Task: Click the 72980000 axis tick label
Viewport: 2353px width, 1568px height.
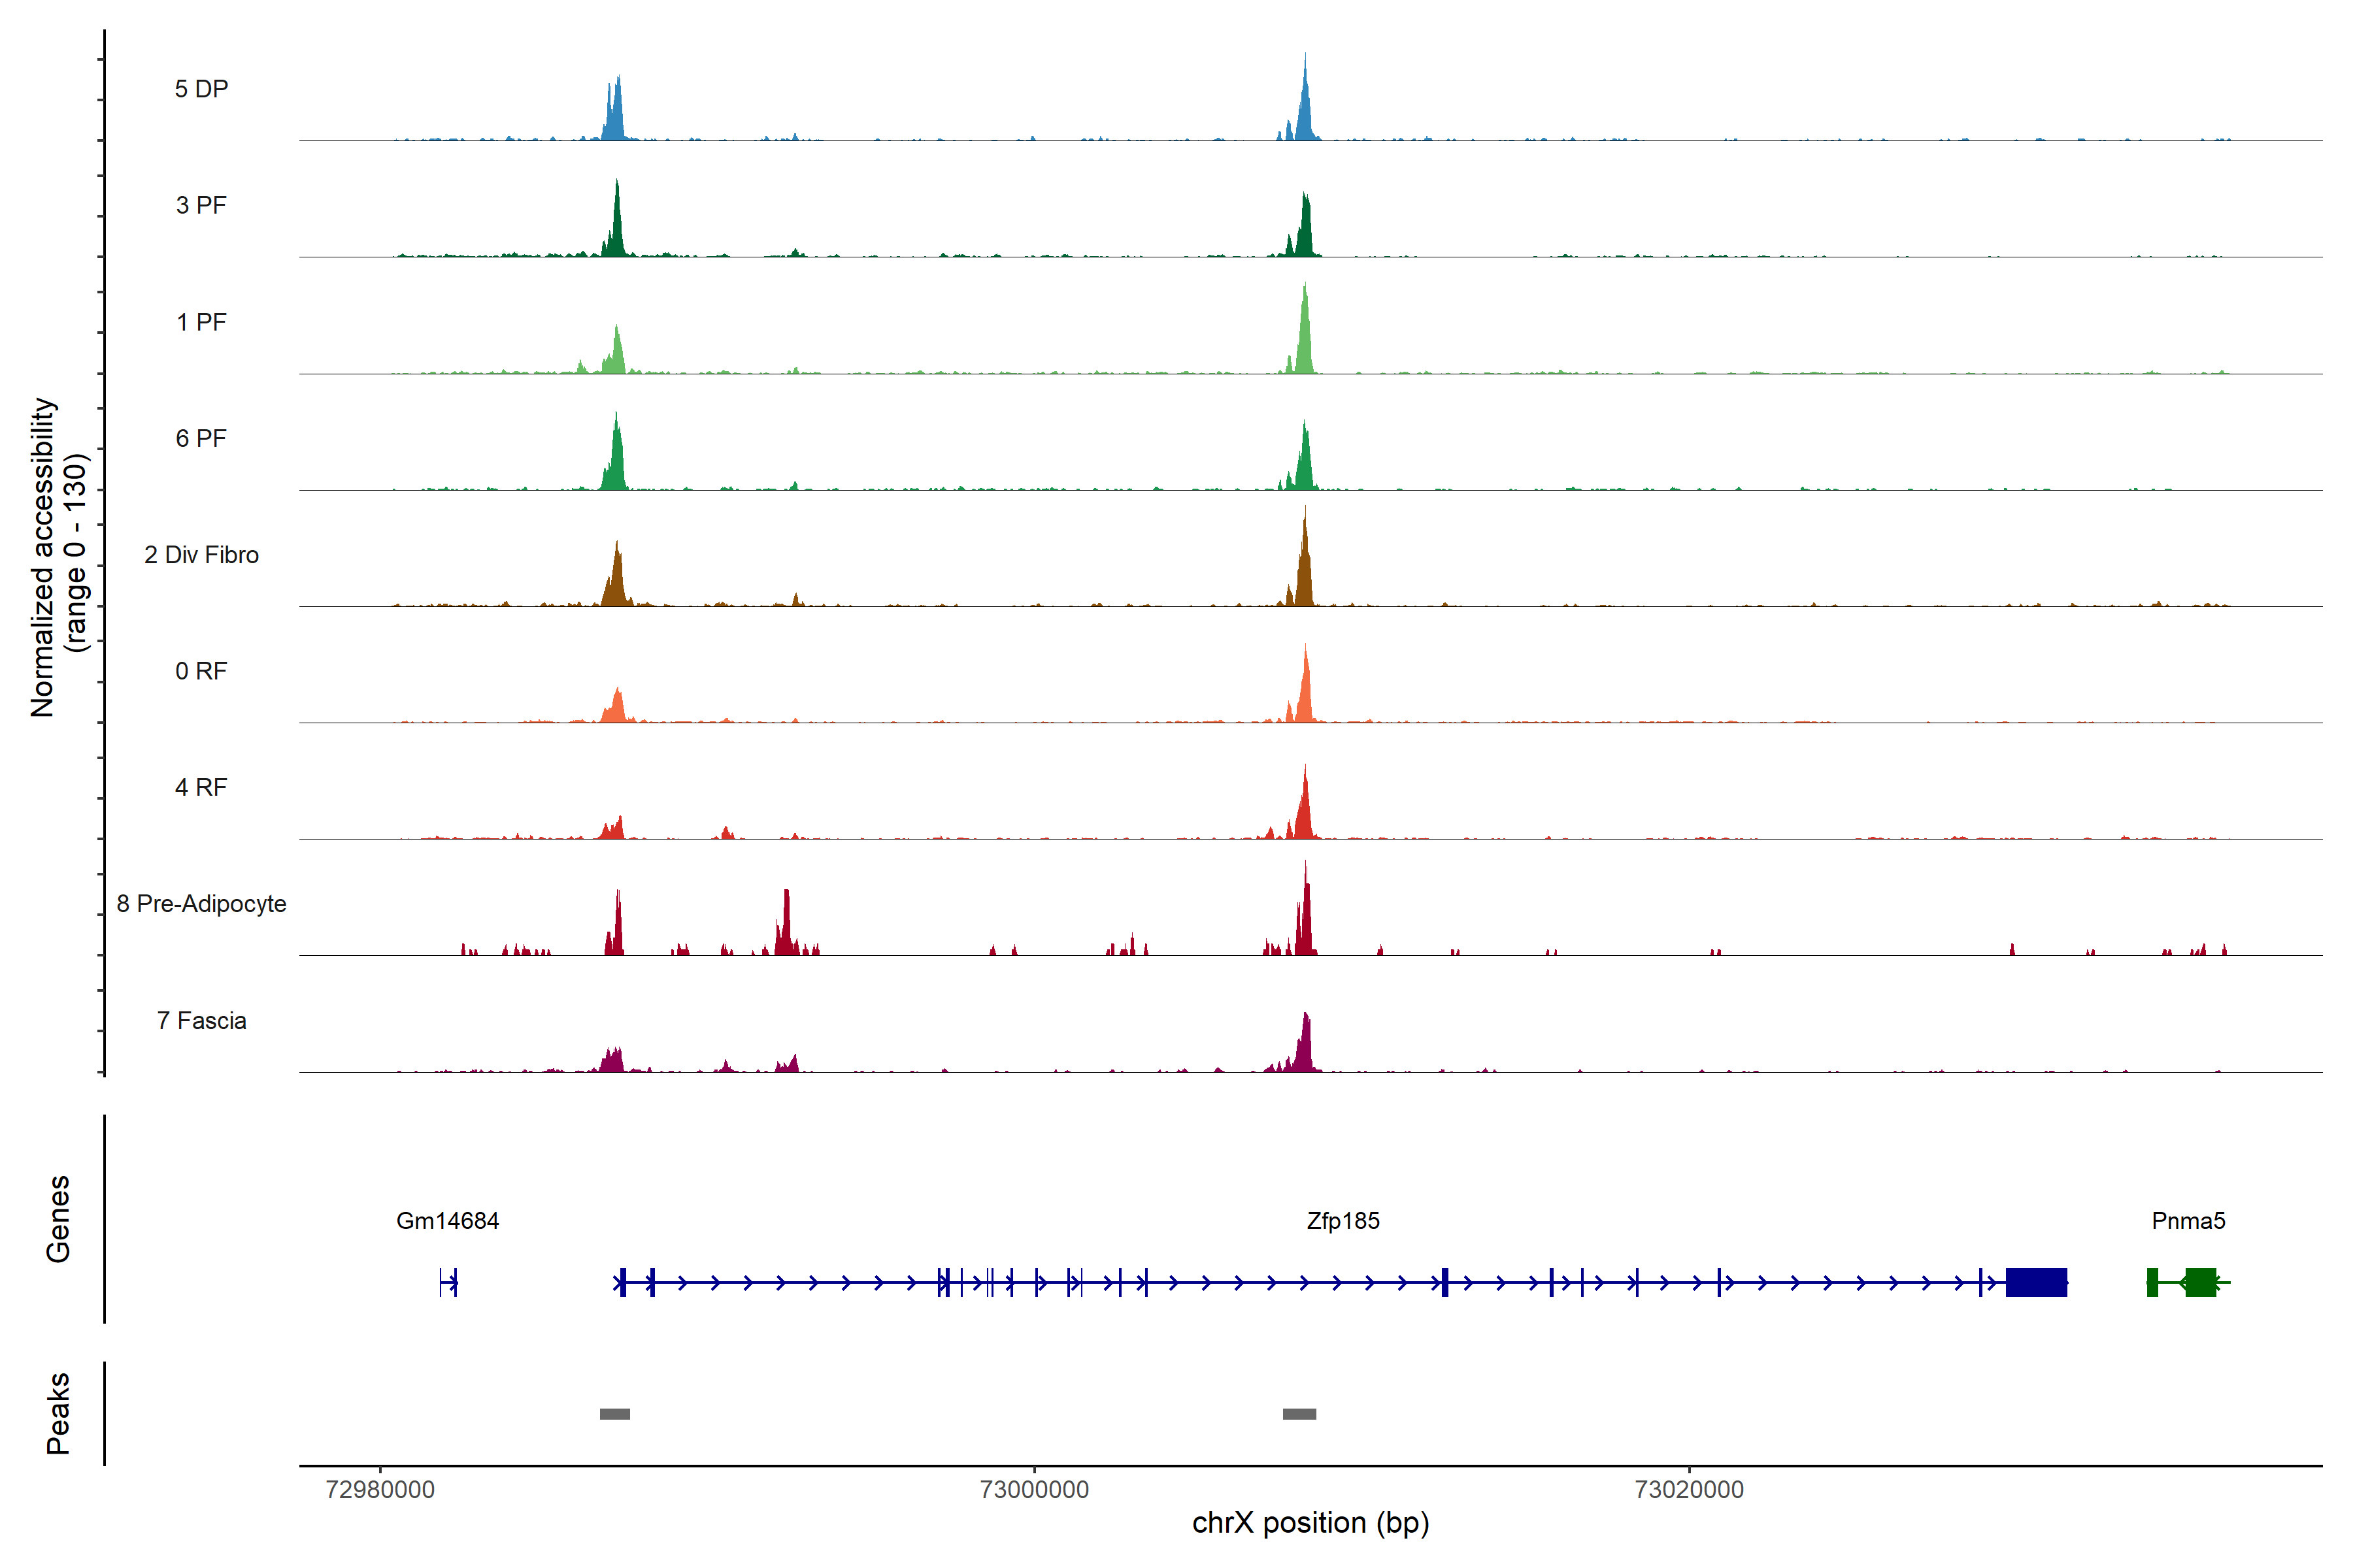Action: pyautogui.click(x=380, y=1490)
